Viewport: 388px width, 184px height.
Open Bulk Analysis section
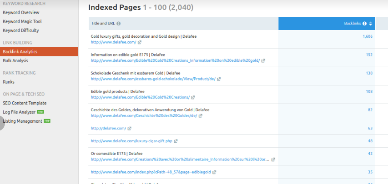click(x=15, y=60)
